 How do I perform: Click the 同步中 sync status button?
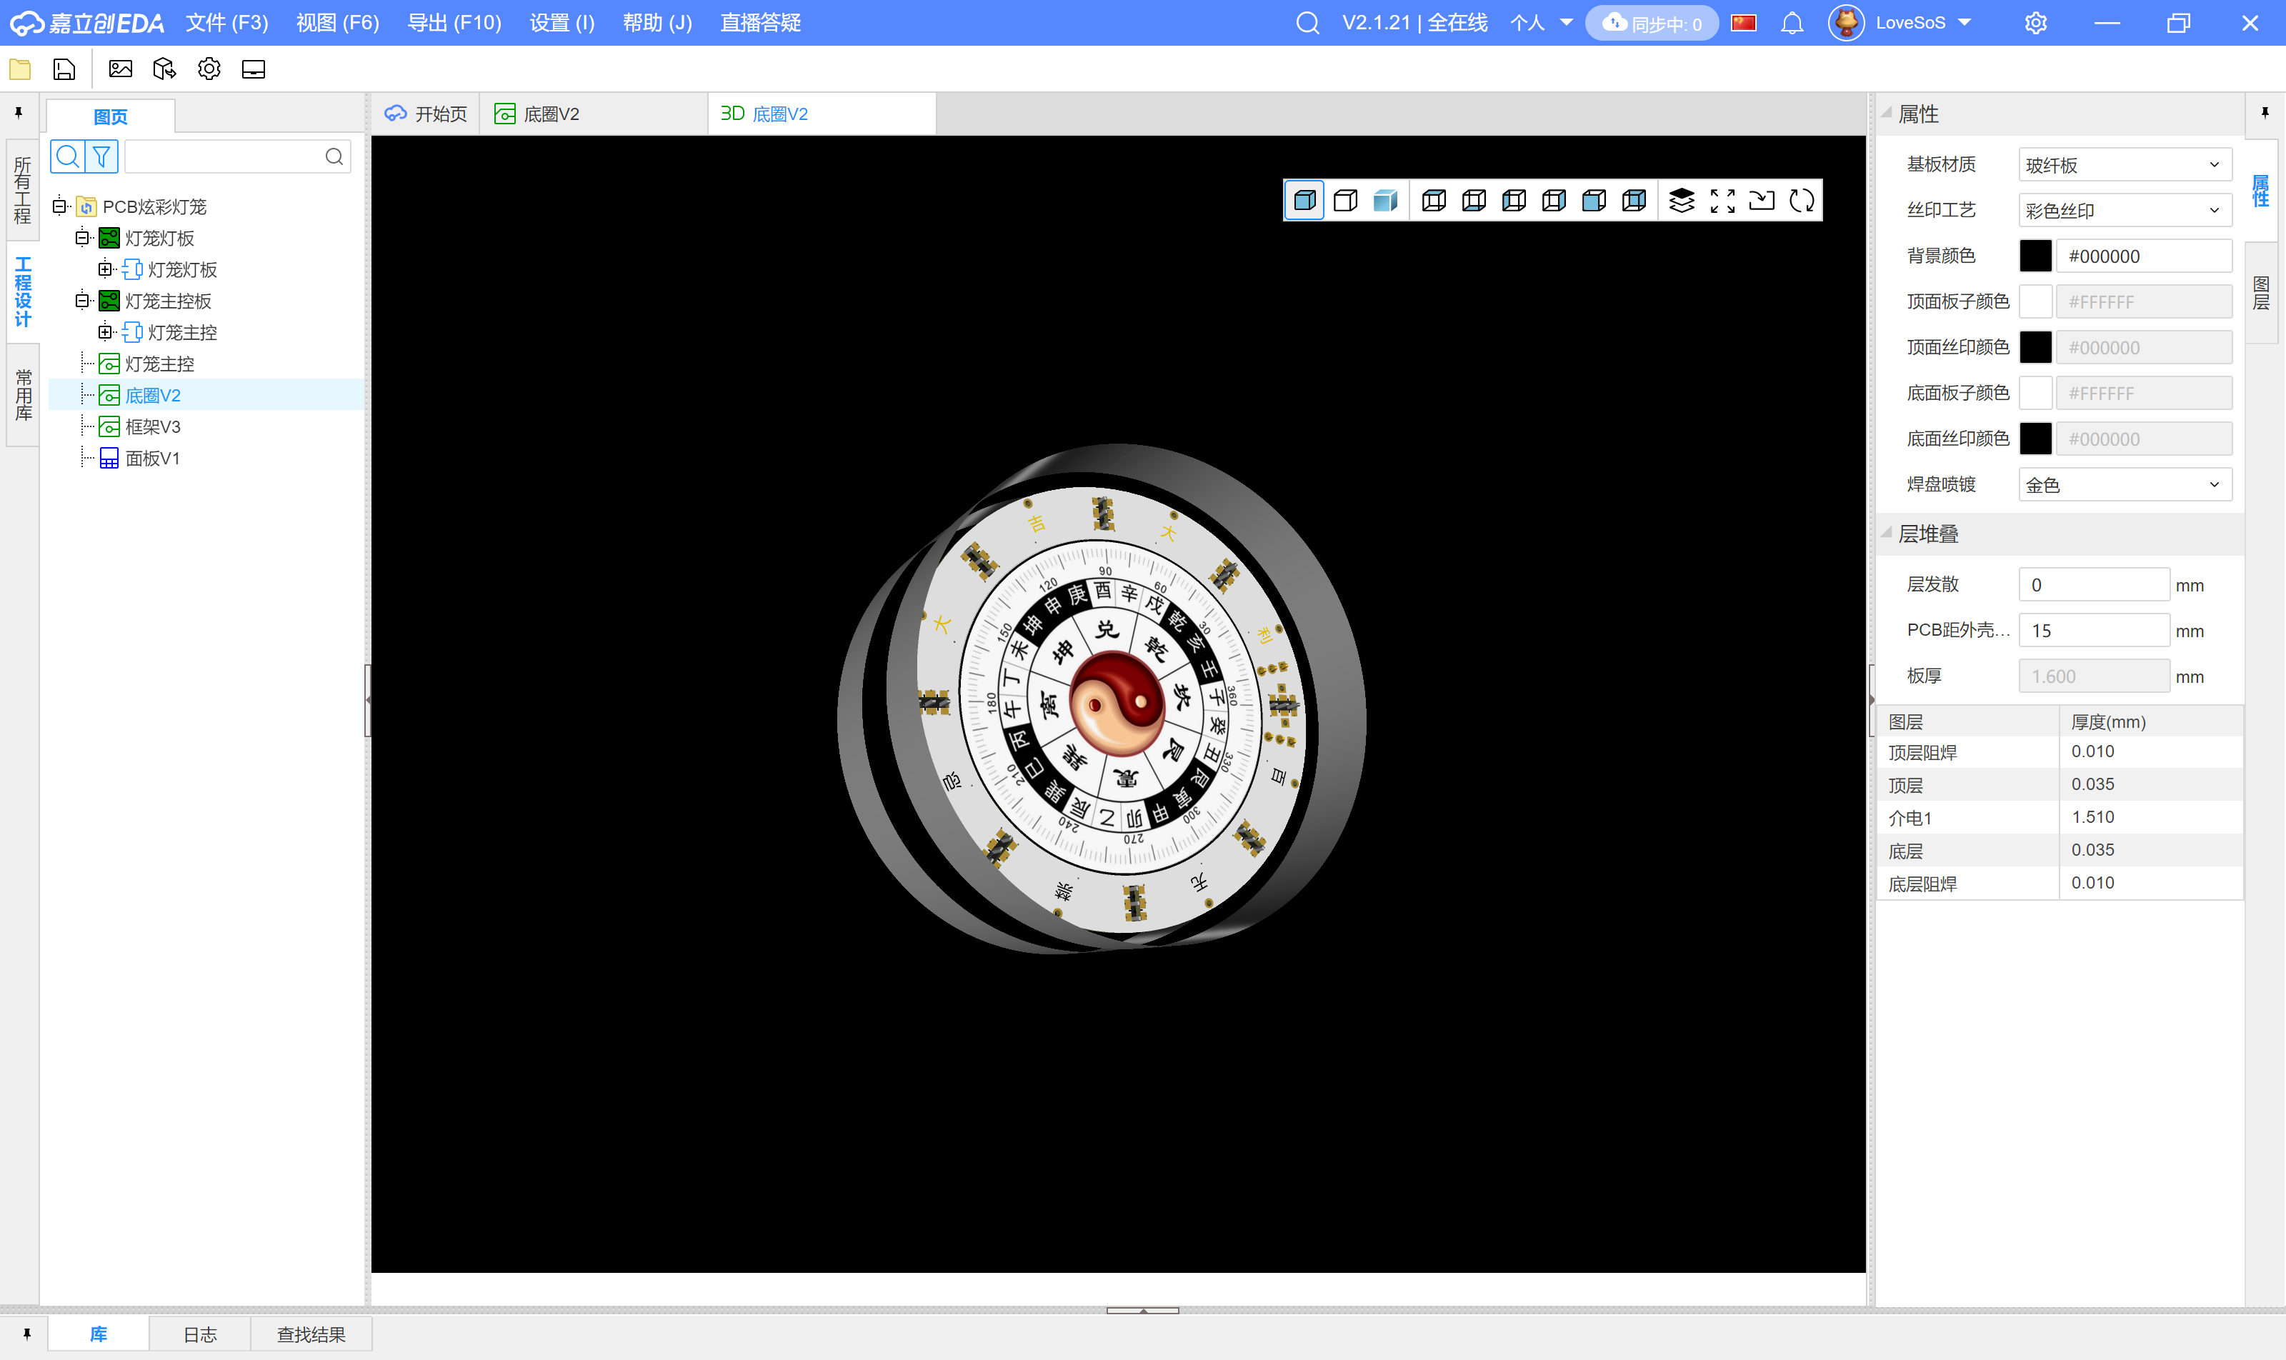click(1652, 23)
